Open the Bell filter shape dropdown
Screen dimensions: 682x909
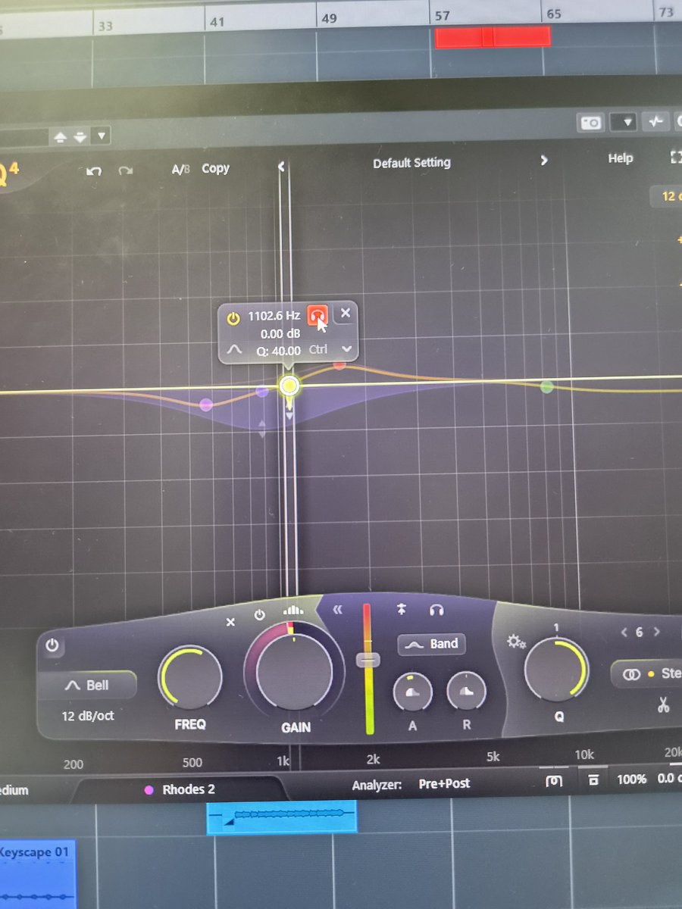[88, 686]
